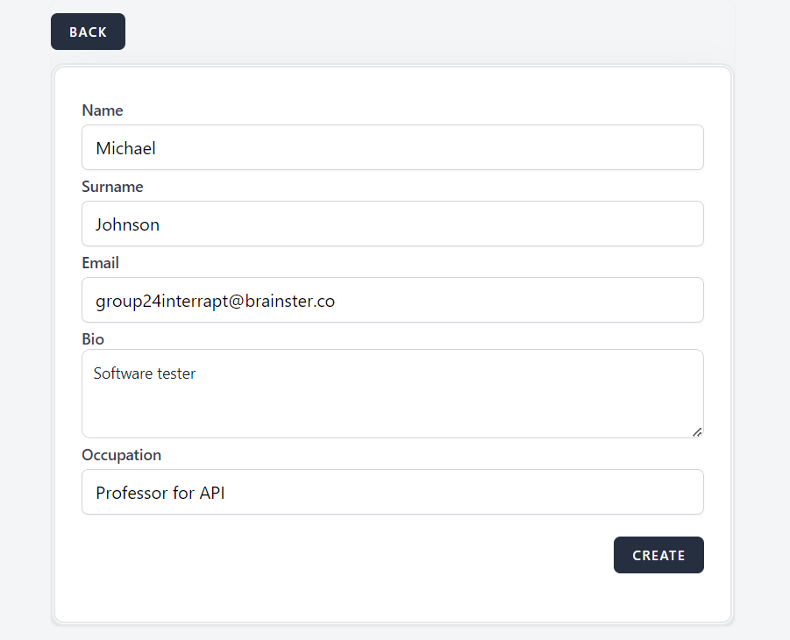Viewport: 790px width, 640px height.
Task: Place cursor on the "Michael" text
Action: pos(125,148)
